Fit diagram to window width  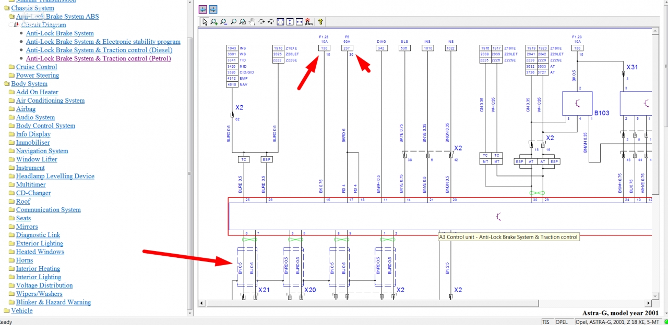coord(299,22)
